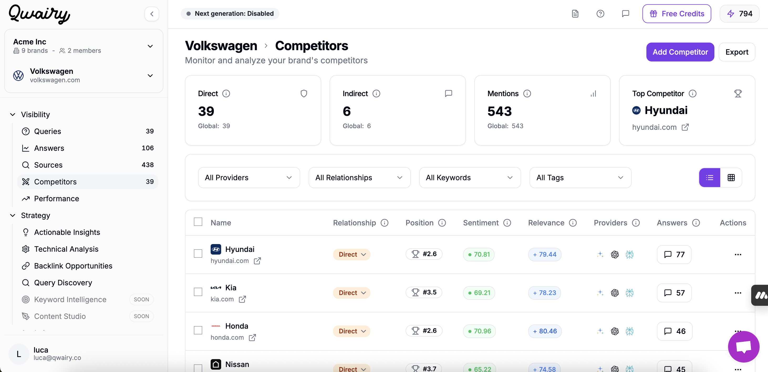Open the documentation page icon in header
Screen dimensions: 768x372
[x=575, y=14]
